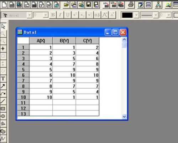Toggle Italic formatting button
Image resolution: width=178 pixels, height=143 pixels.
coord(60,15)
